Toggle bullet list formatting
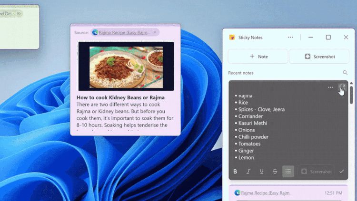This screenshot has width=357, height=201. [288, 171]
